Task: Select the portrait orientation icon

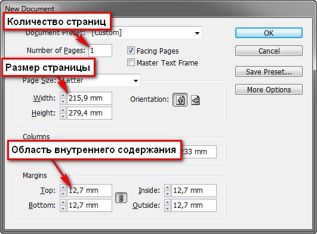Action: pos(180,100)
